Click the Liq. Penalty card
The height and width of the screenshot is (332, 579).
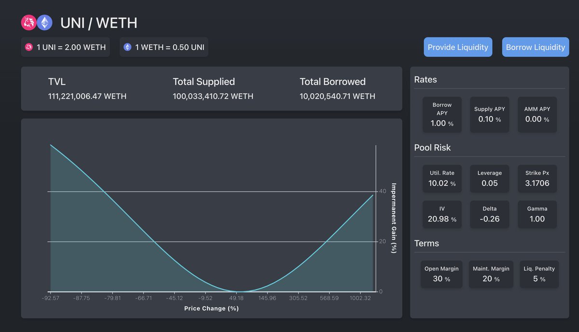point(539,274)
